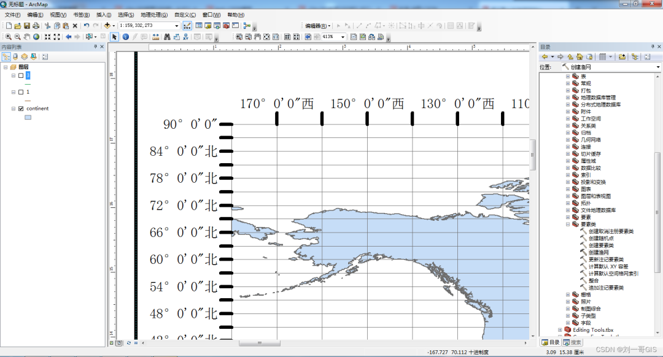This screenshot has width=663, height=357.
Task: Collapse the 要素类 toolset
Action: coord(568,225)
